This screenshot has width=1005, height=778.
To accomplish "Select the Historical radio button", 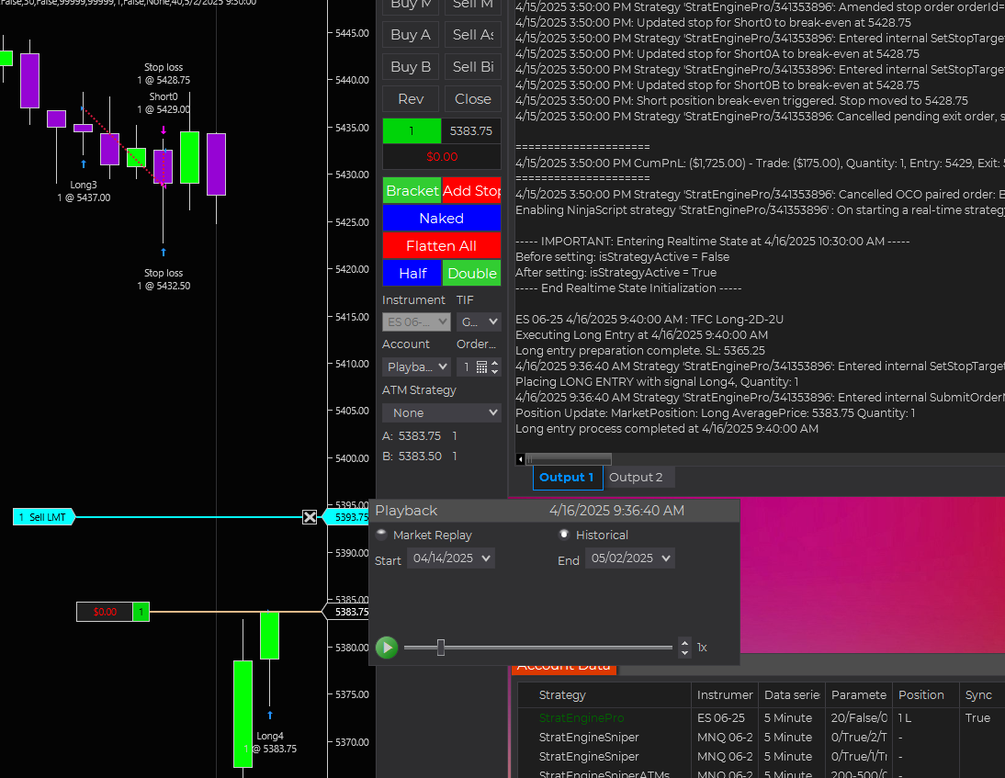I will pos(564,535).
